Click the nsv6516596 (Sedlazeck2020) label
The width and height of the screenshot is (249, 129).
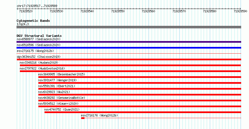click(x=39, y=45)
